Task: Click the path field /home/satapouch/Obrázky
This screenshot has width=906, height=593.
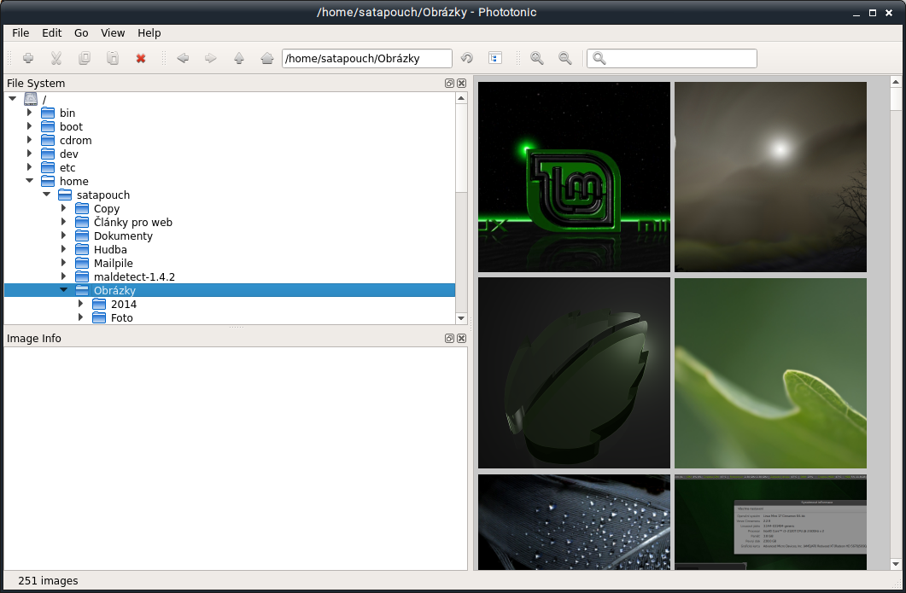Action: 367,58
